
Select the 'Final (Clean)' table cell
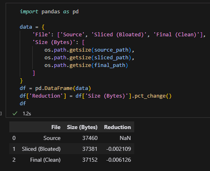46,160
